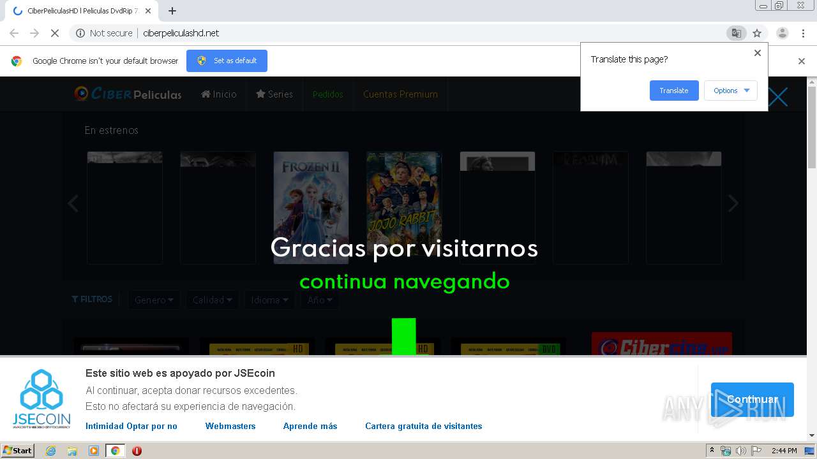Open the Pedidos menu item

(x=328, y=94)
